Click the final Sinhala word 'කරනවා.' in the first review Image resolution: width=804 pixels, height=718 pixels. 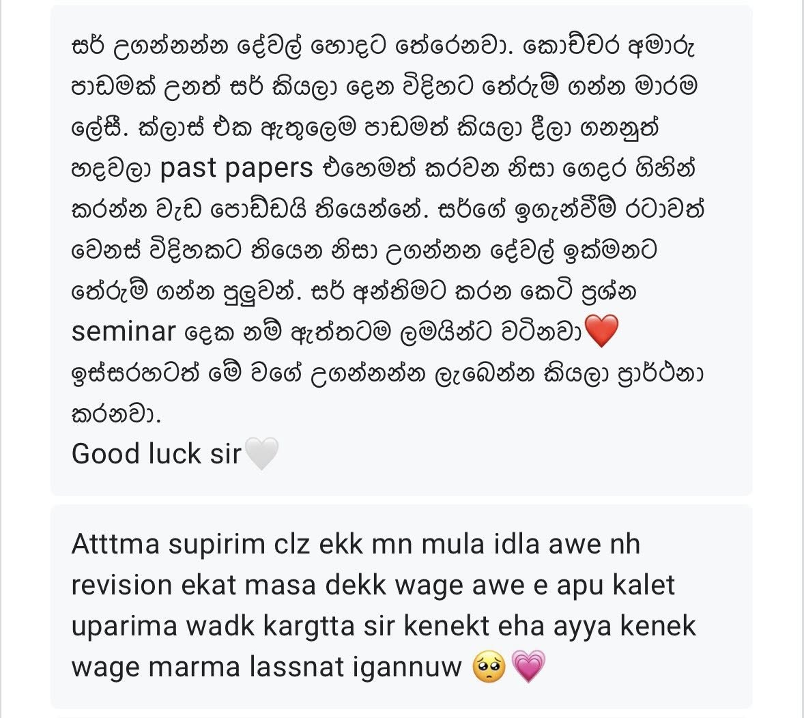tap(117, 414)
